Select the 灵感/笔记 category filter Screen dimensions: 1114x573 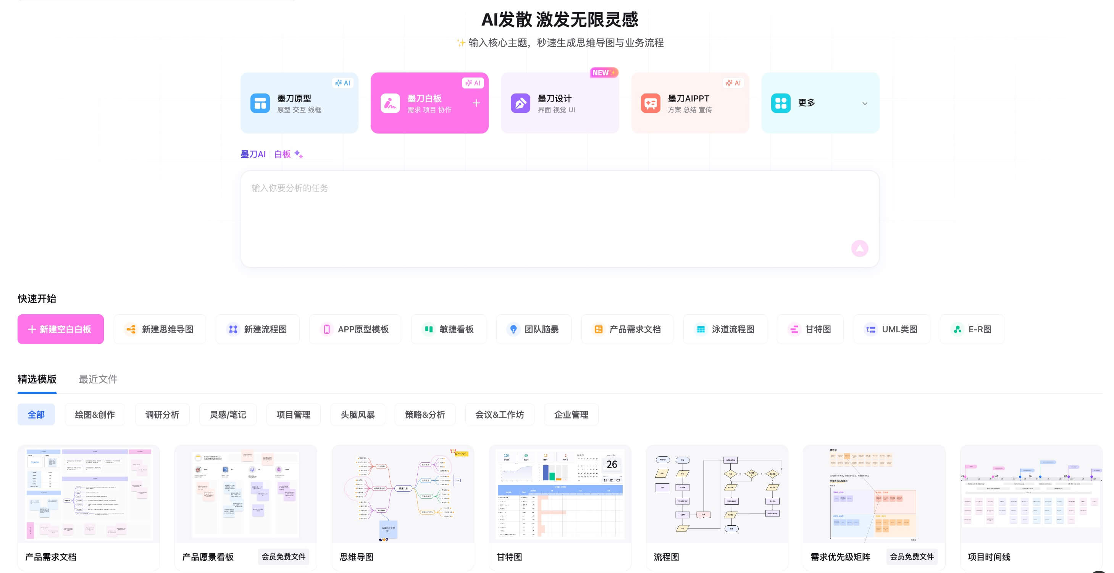click(x=228, y=415)
